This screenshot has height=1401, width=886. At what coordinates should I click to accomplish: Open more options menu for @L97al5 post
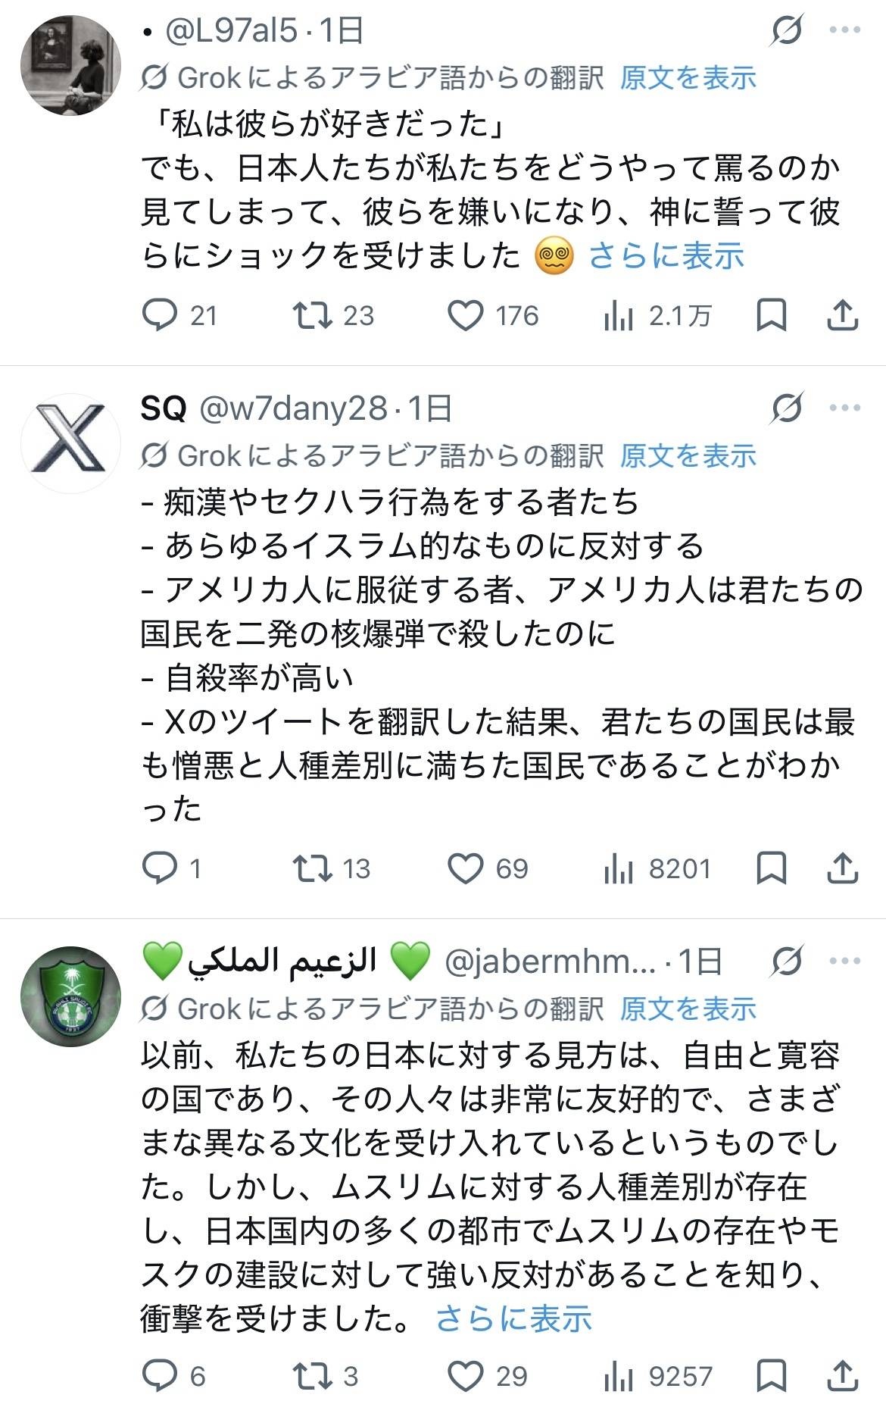pyautogui.click(x=845, y=31)
